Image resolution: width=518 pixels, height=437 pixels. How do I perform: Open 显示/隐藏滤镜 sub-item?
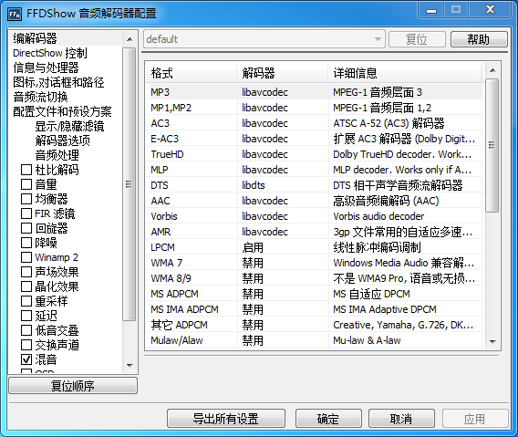click(x=69, y=126)
